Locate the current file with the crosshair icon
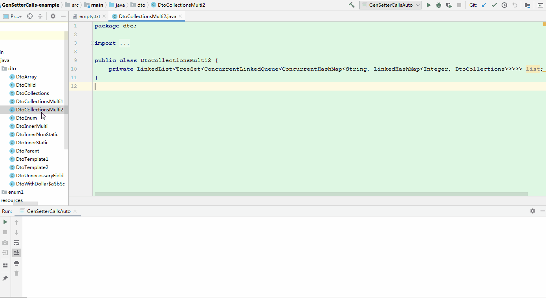 pos(30,16)
